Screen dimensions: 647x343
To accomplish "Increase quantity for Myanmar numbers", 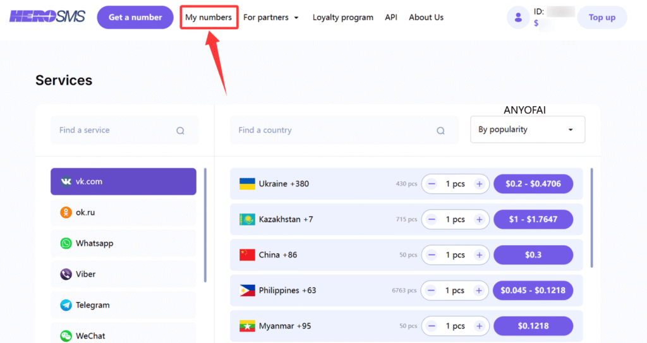I will pos(479,326).
